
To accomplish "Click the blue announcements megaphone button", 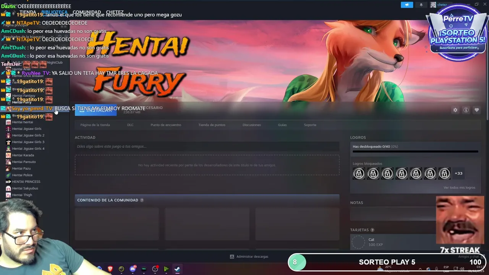I will (x=407, y=5).
